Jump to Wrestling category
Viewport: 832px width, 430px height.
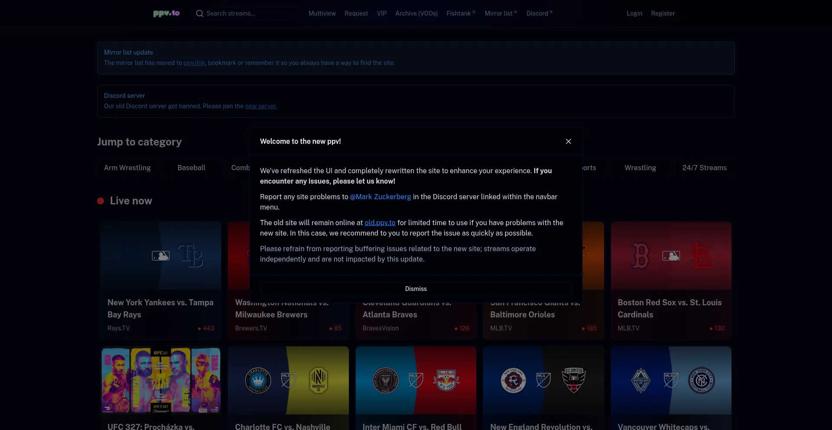coord(640,168)
